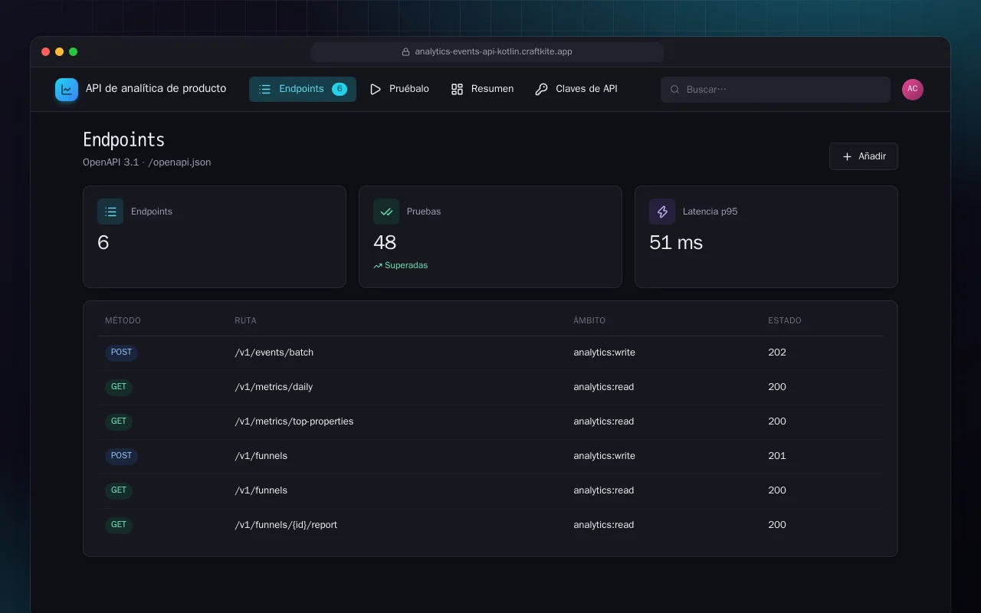Click the ÁMBITO column header
The width and height of the screenshot is (981, 613).
[589, 320]
